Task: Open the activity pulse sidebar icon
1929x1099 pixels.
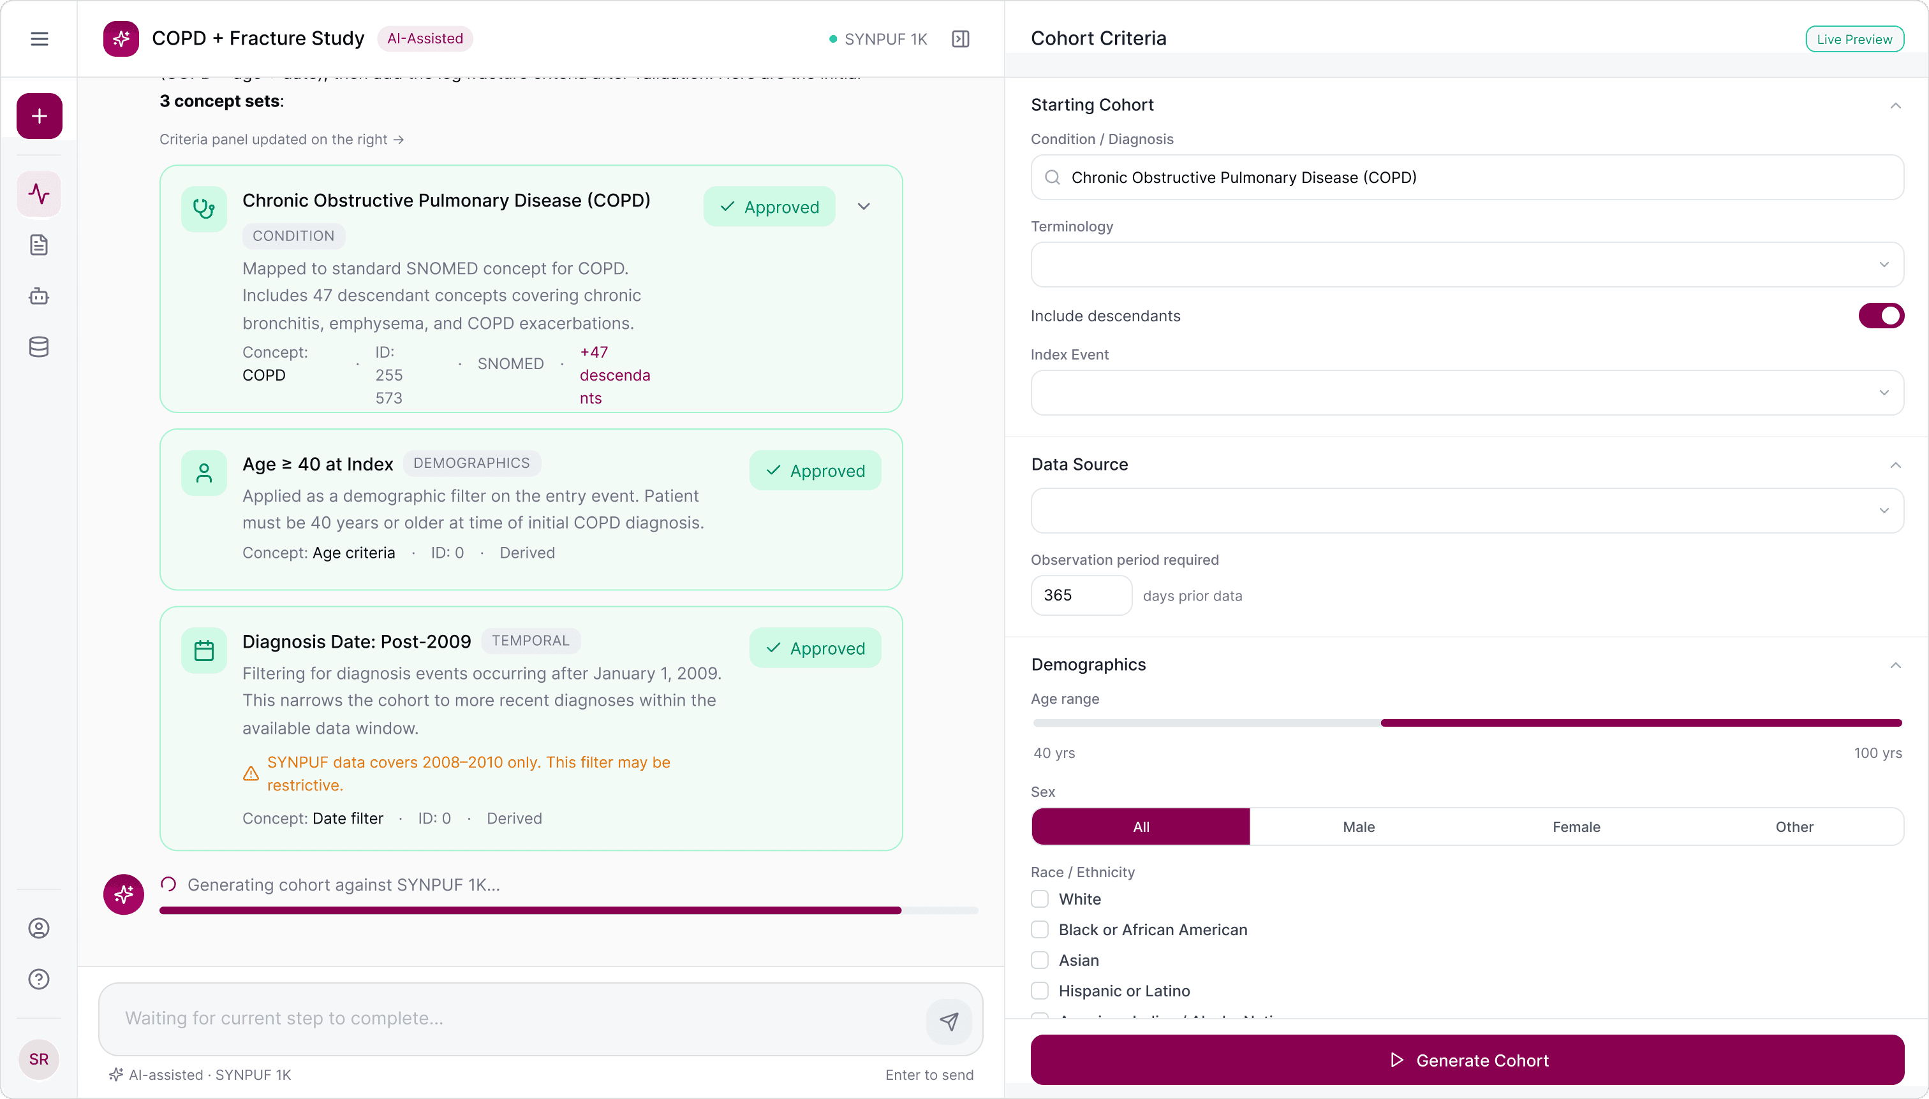Action: point(40,194)
